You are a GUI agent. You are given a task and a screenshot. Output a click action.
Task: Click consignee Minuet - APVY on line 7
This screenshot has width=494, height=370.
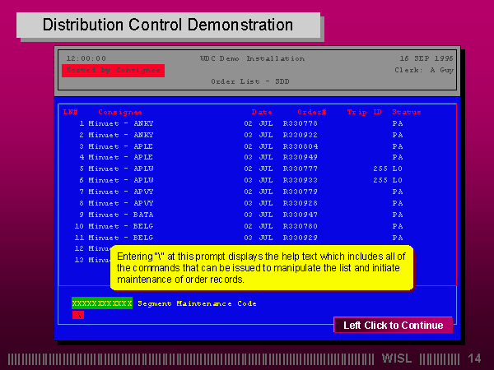tap(121, 192)
